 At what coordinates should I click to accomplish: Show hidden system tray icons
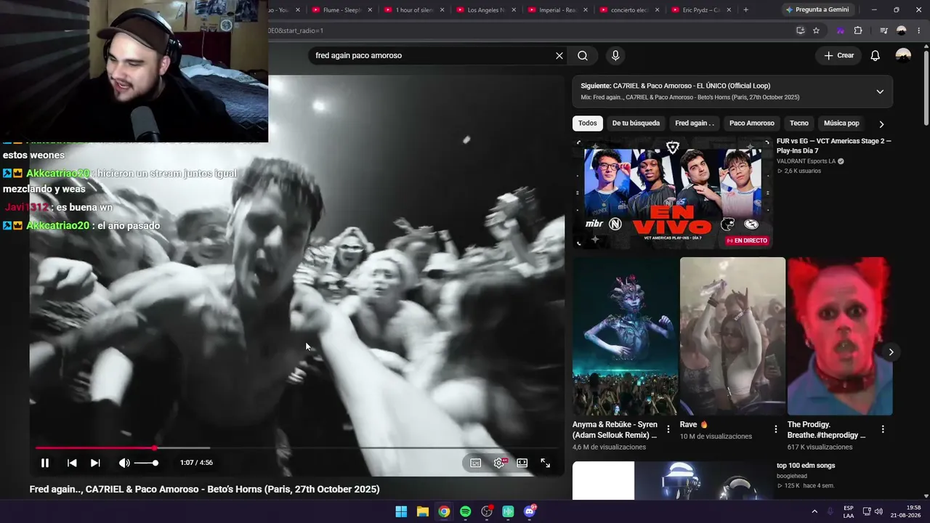point(814,511)
